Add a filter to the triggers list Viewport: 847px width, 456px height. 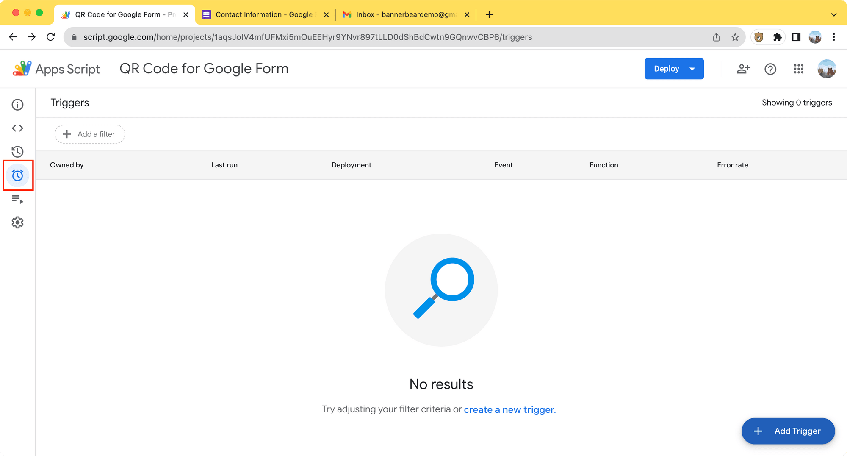coord(89,134)
